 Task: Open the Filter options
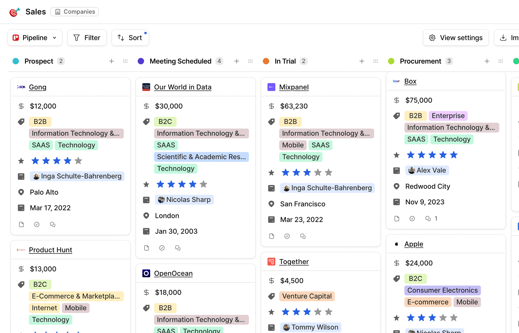[x=87, y=38]
